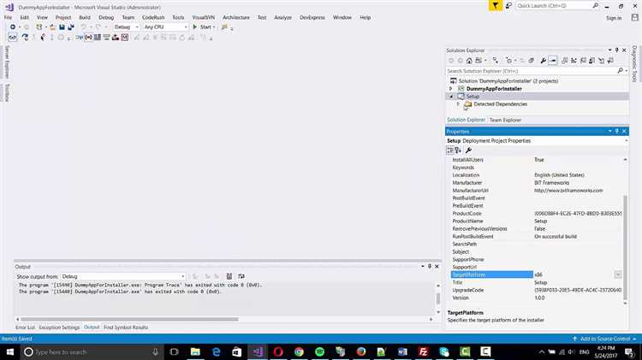This screenshot has width=642, height=360.
Task: Toggle Word Wrap icon in Output toolbar
Action: click(241, 276)
